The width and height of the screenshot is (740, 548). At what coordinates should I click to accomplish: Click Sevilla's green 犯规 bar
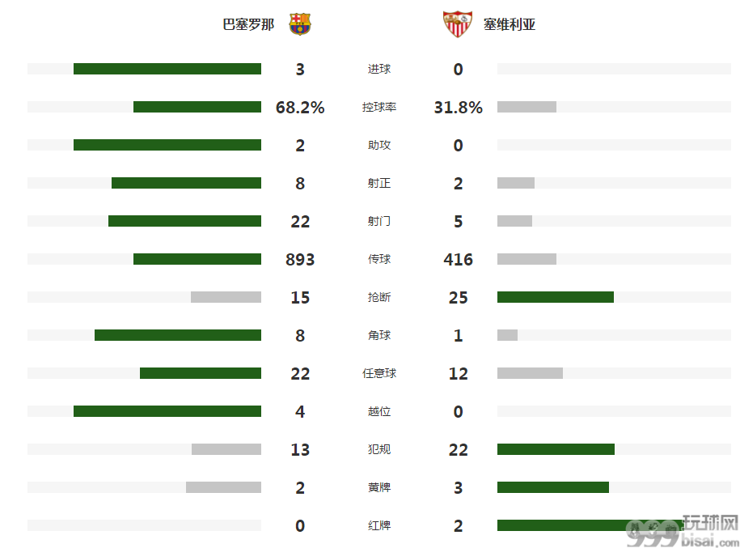[556, 449]
